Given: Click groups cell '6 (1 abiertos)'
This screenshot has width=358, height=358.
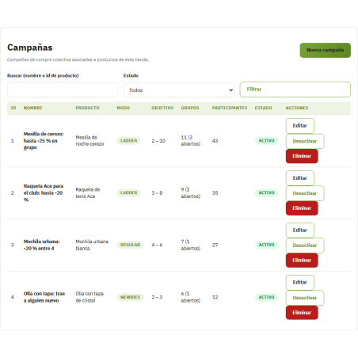Looking at the screenshot, I should point(190,297).
